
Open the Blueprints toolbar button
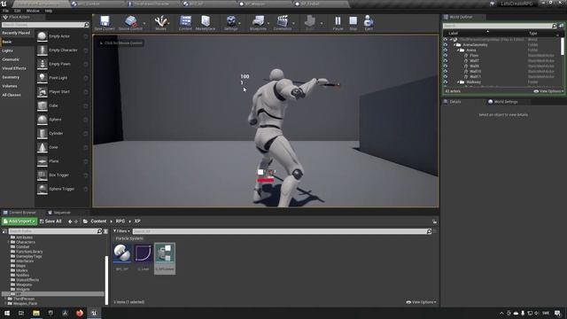[x=258, y=21]
